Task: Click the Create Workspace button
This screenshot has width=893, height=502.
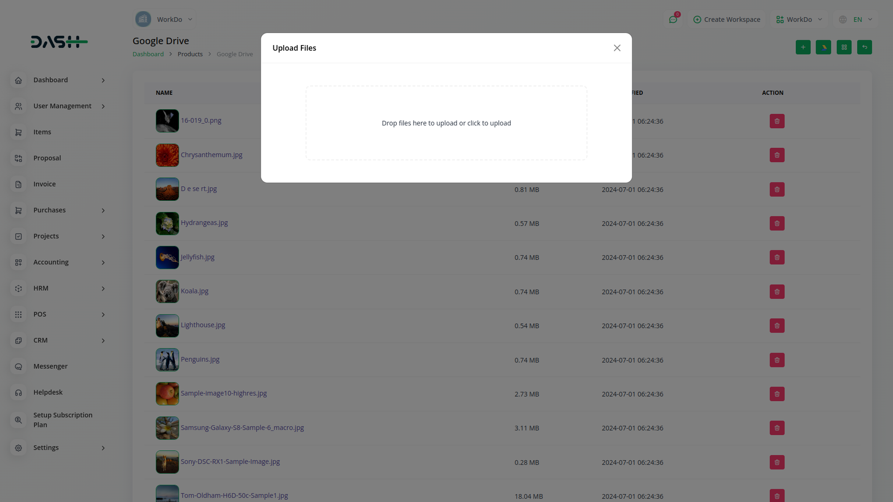Action: 727,20
